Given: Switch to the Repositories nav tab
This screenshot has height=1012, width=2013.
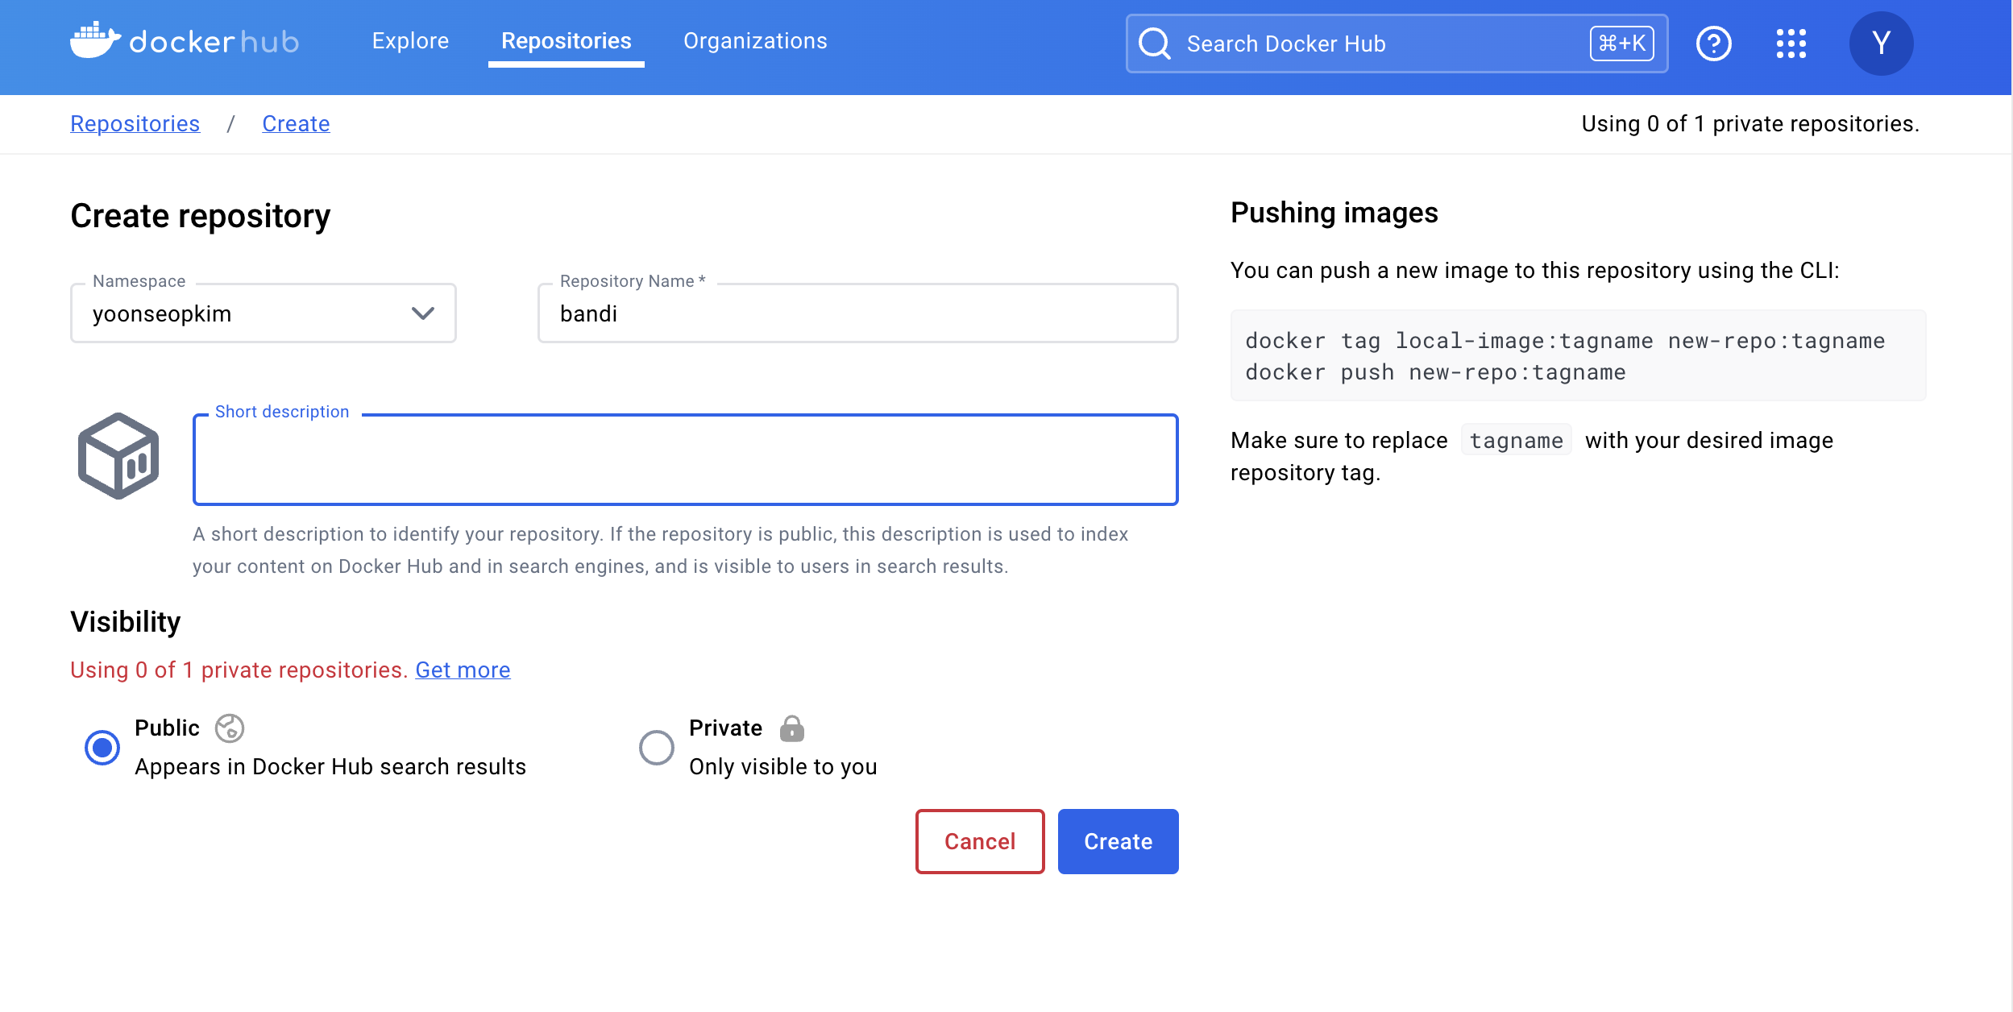Looking at the screenshot, I should click(x=566, y=41).
